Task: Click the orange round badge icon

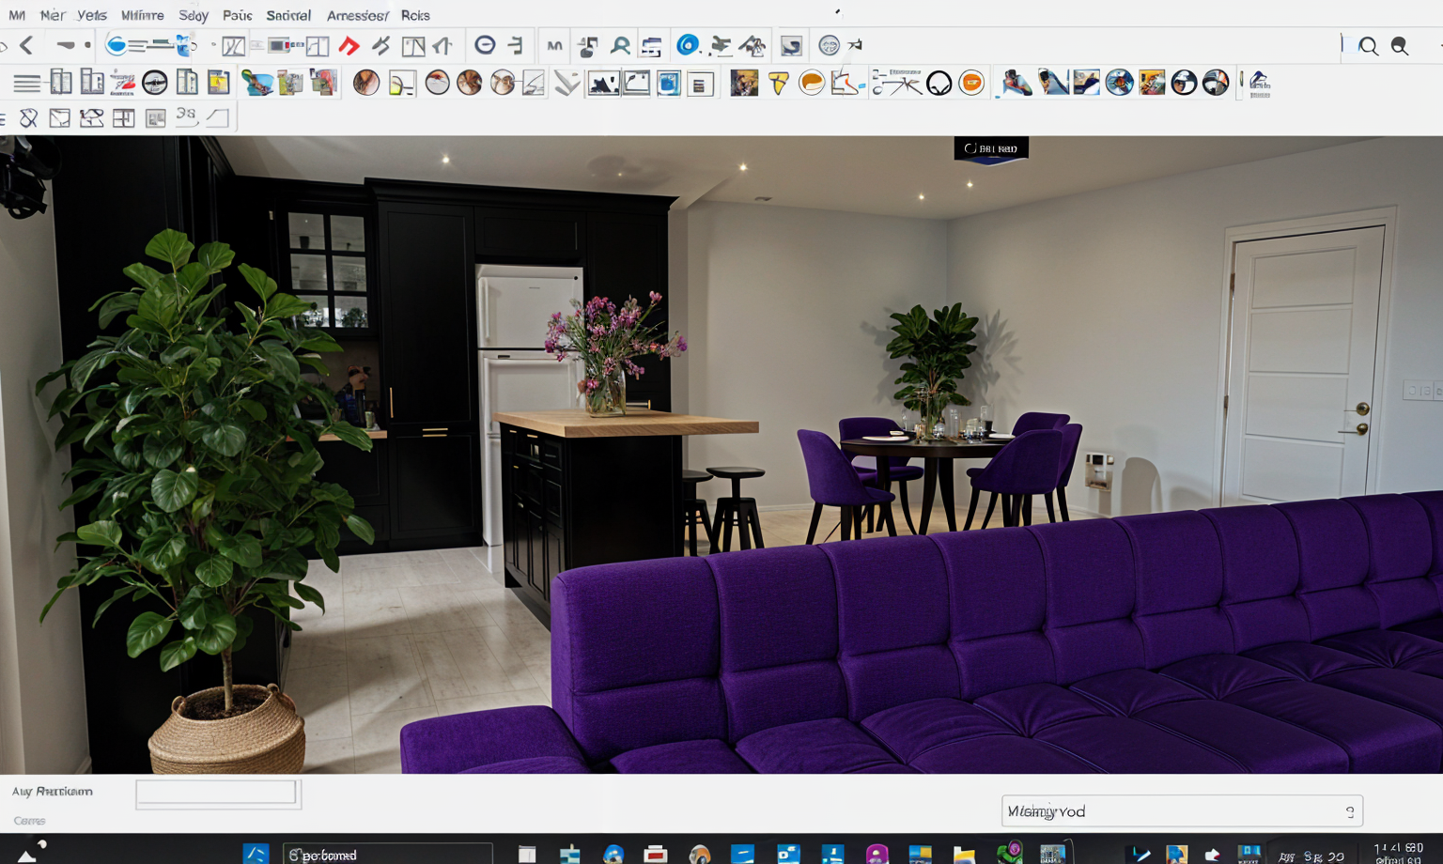Action: (971, 84)
